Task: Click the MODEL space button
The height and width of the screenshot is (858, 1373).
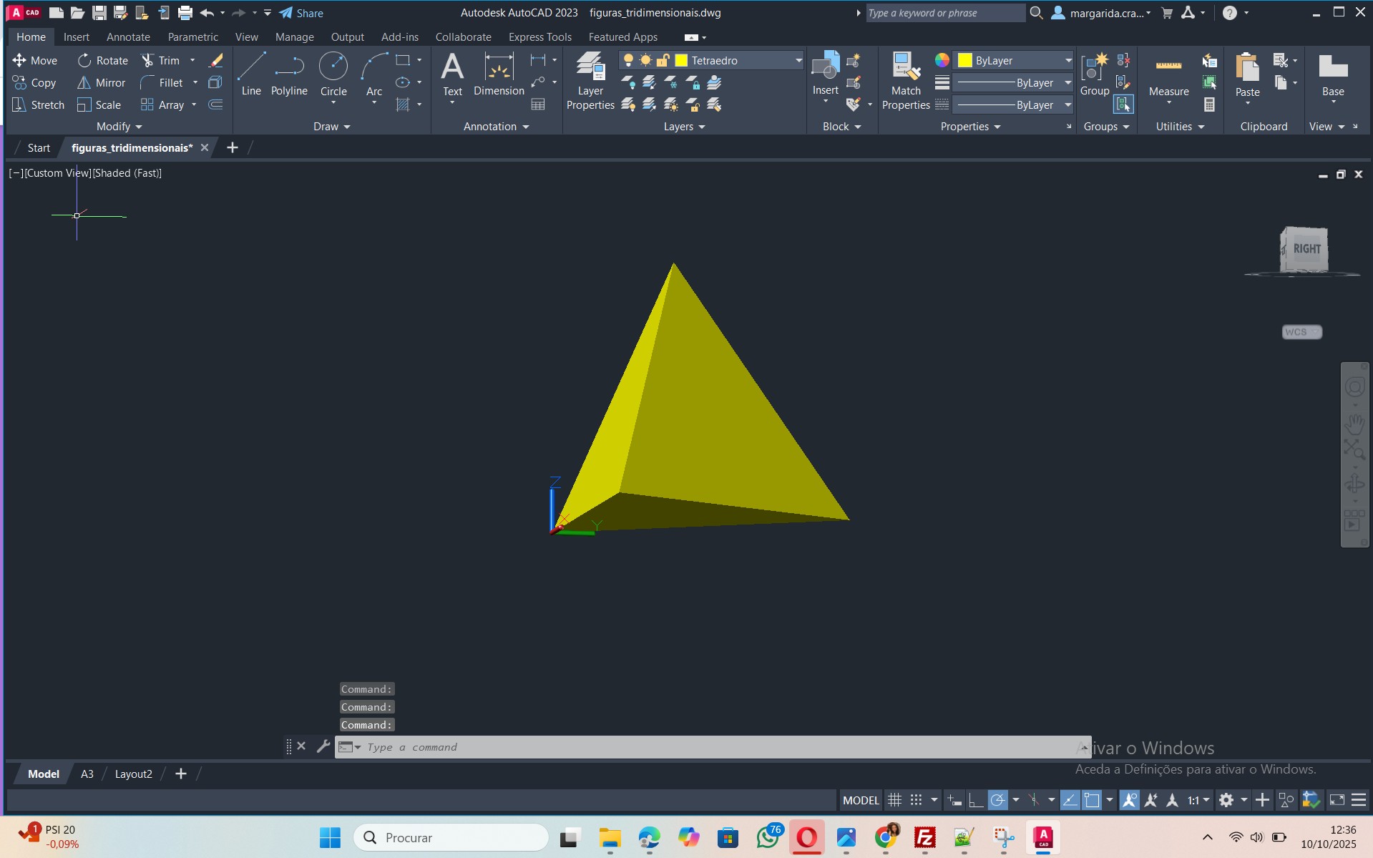Action: point(860,800)
